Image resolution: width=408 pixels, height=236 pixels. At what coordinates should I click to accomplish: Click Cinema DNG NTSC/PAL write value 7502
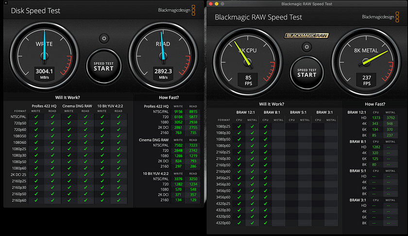coord(178,145)
